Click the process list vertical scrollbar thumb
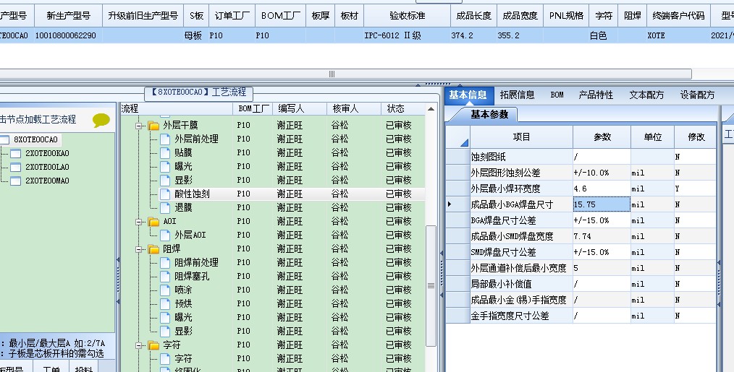The image size is (734, 372). click(x=431, y=285)
